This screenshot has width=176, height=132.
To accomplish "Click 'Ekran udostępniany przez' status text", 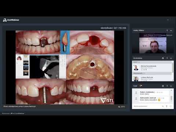I will pyautogui.click(x=19, y=106).
